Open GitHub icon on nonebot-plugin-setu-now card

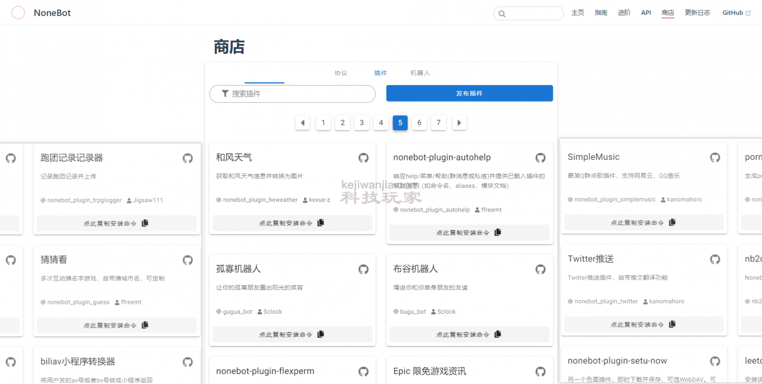coord(715,361)
